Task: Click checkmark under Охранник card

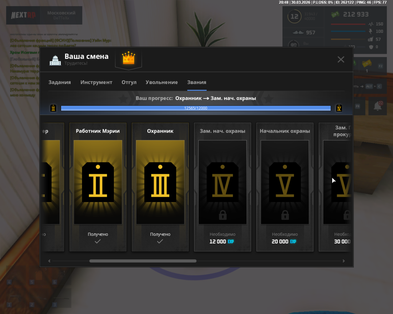Action: coord(160,241)
